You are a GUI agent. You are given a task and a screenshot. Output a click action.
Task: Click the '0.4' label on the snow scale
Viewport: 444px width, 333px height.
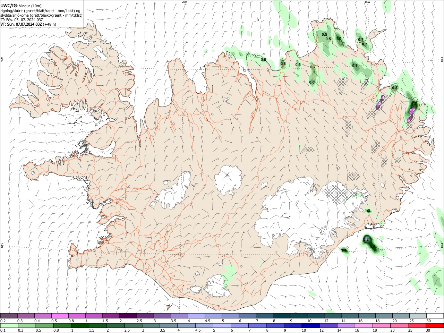click(x=37, y=321)
